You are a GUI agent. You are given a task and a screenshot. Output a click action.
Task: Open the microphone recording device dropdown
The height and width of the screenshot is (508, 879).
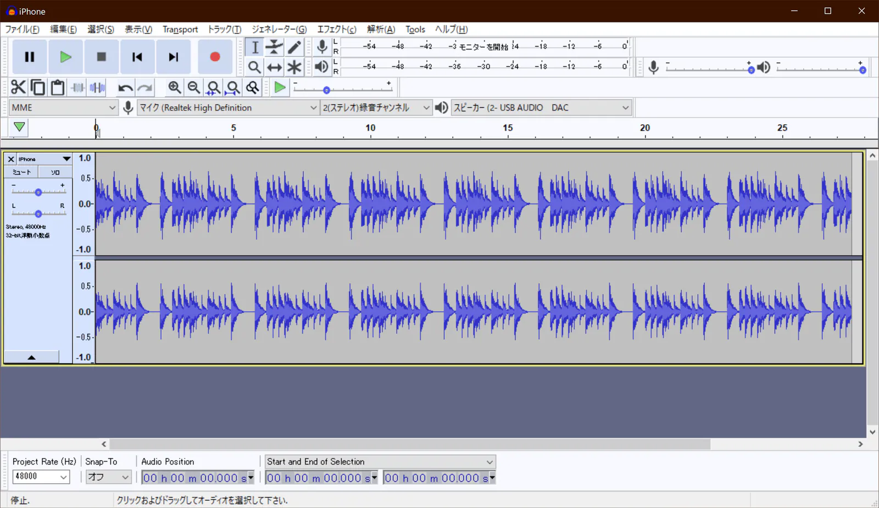[228, 108]
